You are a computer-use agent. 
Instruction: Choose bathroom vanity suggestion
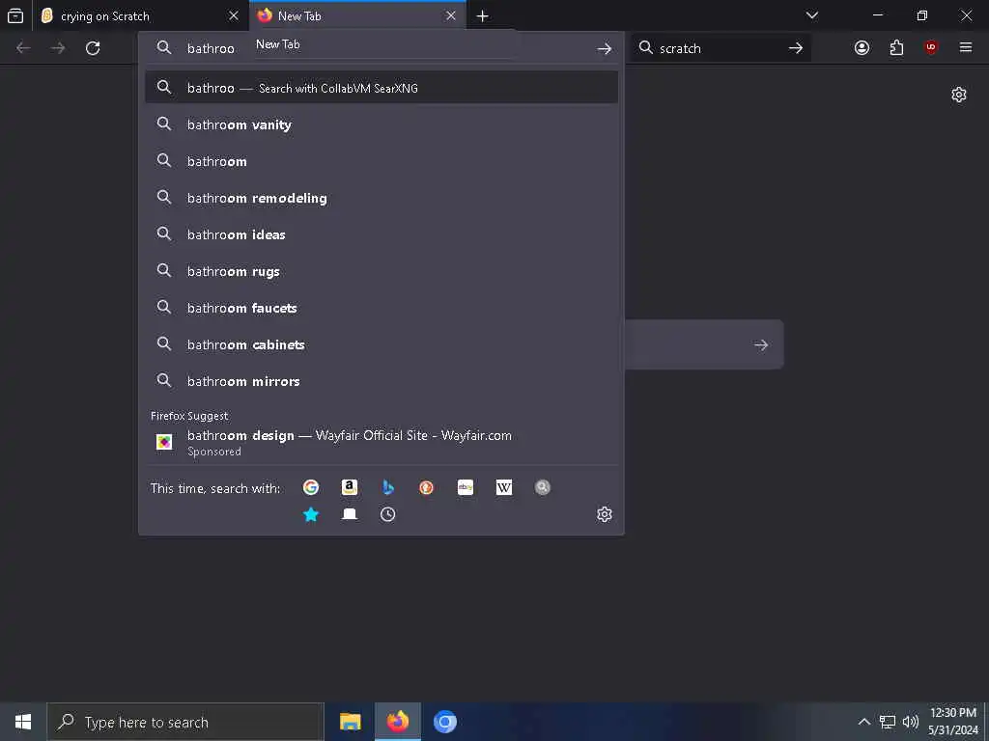[x=381, y=124]
